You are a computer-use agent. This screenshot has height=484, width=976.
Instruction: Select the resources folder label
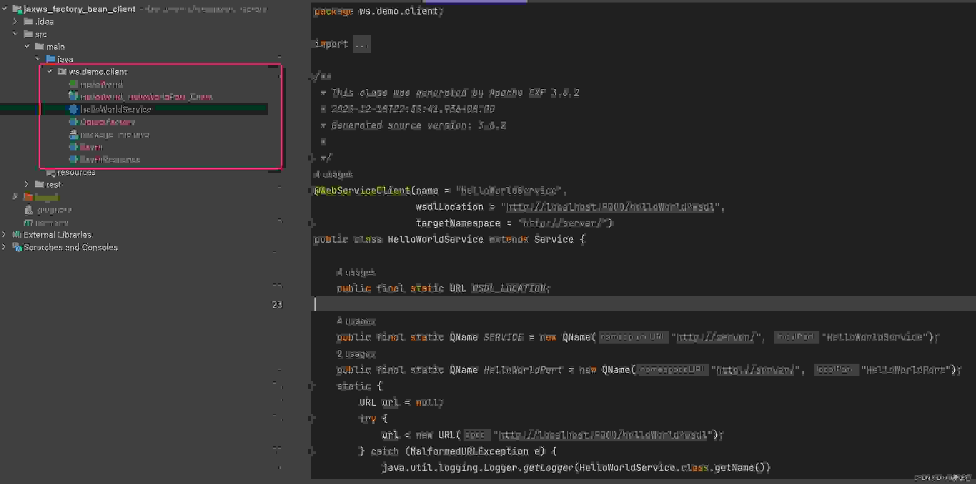pyautogui.click(x=76, y=172)
